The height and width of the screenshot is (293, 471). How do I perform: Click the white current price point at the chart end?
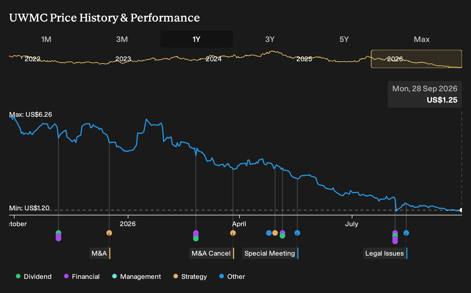[461, 210]
